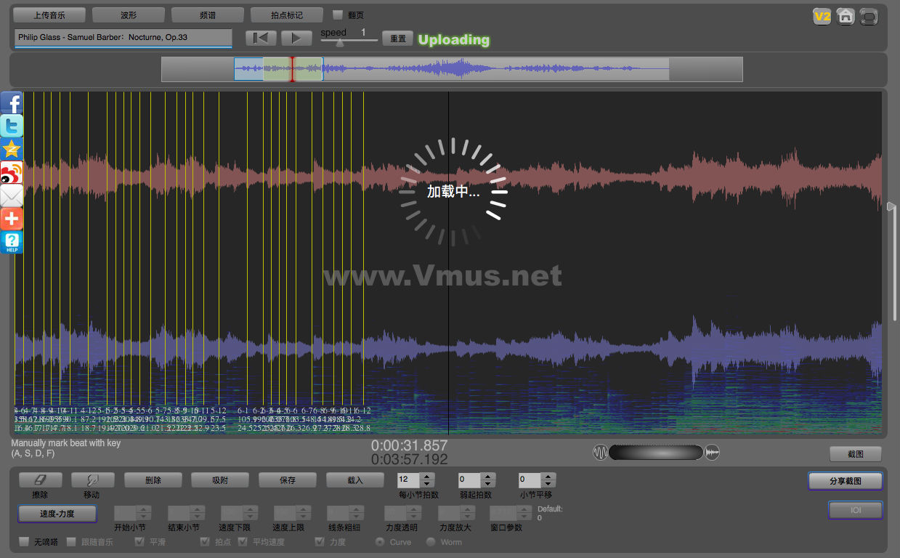Click the Twitter share icon
Screen dimensions: 900x558
coord(12,126)
